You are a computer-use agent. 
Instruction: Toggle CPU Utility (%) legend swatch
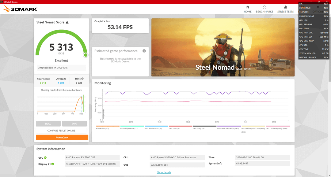pos(205,126)
